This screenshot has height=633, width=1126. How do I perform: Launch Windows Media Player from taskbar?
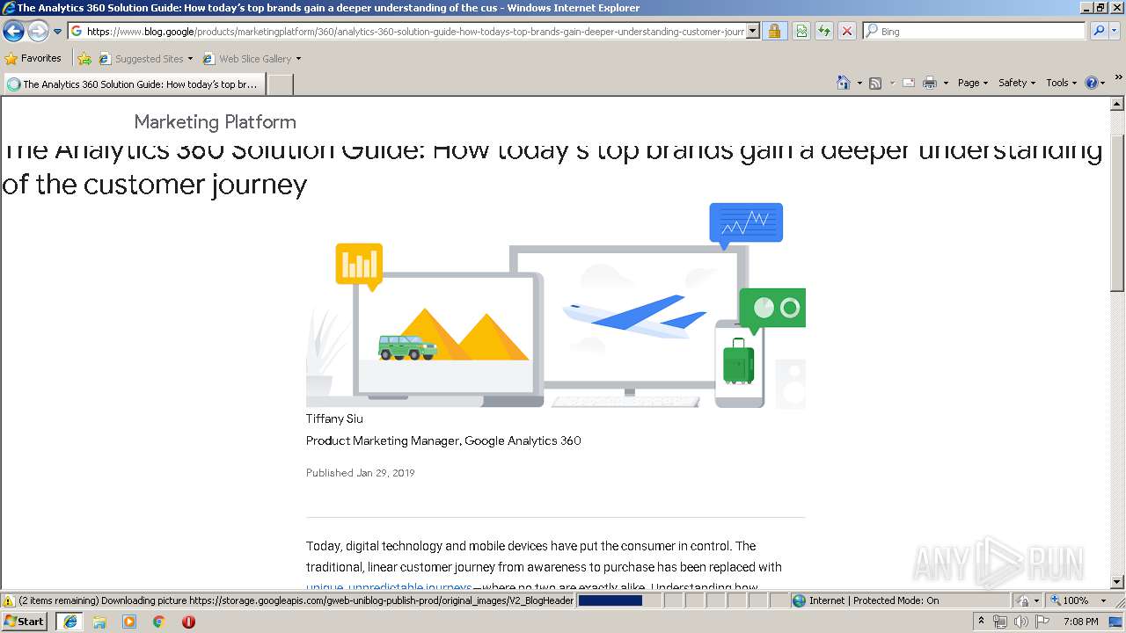129,622
